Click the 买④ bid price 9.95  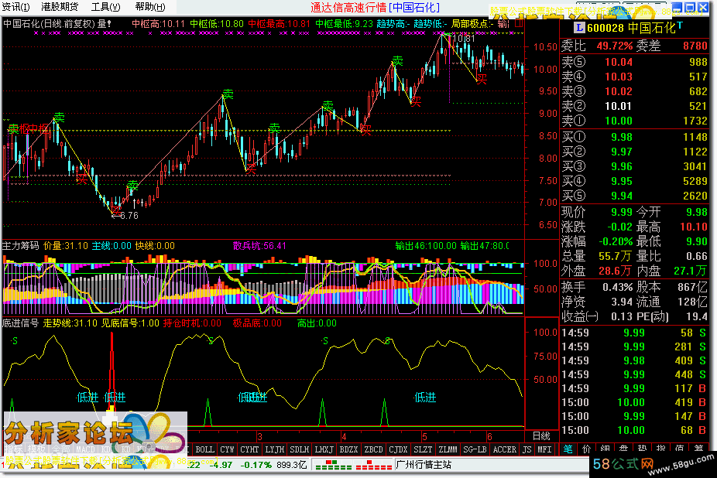(x=622, y=181)
